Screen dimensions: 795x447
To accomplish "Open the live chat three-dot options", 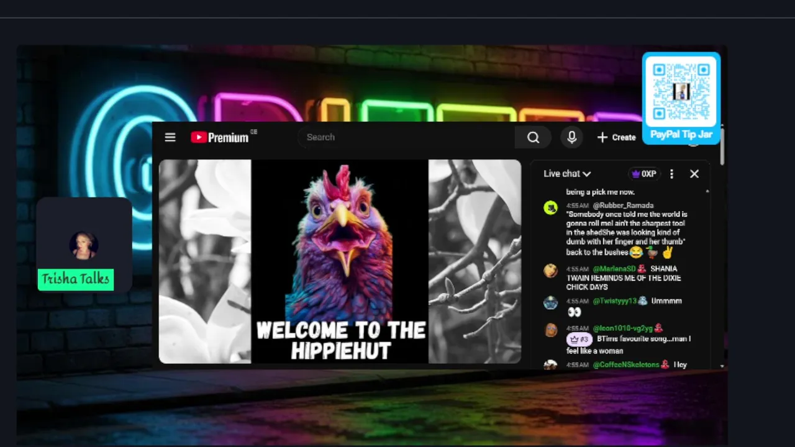I will 671,174.
